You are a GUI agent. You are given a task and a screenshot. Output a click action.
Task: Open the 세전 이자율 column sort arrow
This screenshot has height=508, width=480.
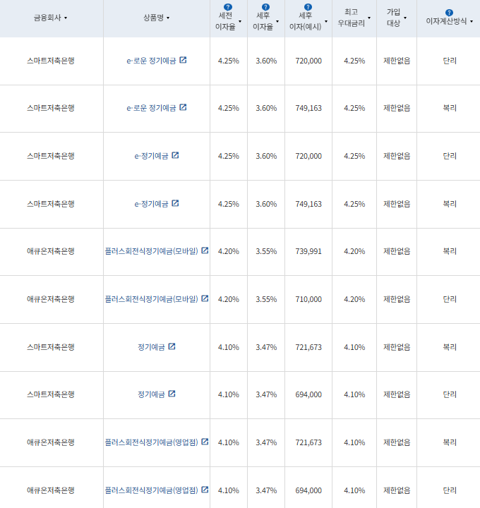[240, 21]
